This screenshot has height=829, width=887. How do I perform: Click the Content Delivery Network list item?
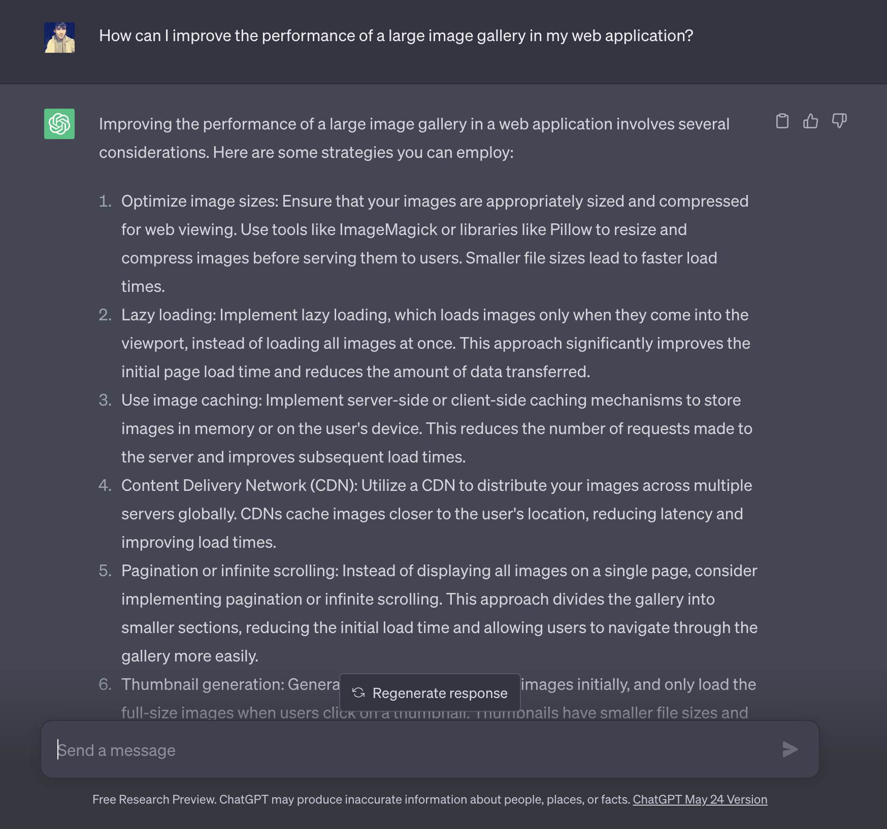436,514
